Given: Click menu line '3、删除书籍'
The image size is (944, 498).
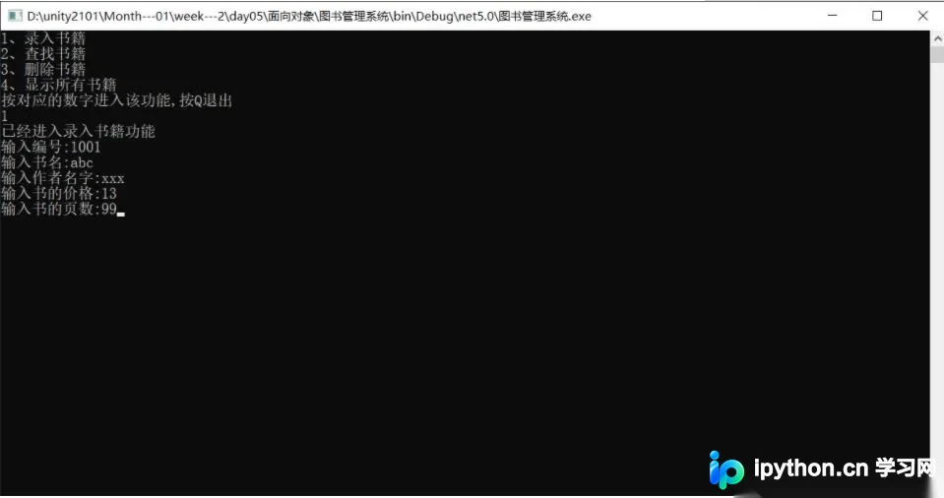Looking at the screenshot, I should [x=43, y=70].
